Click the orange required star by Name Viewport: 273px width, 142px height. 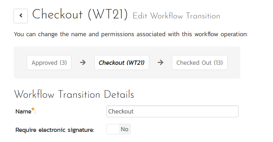tap(33, 109)
